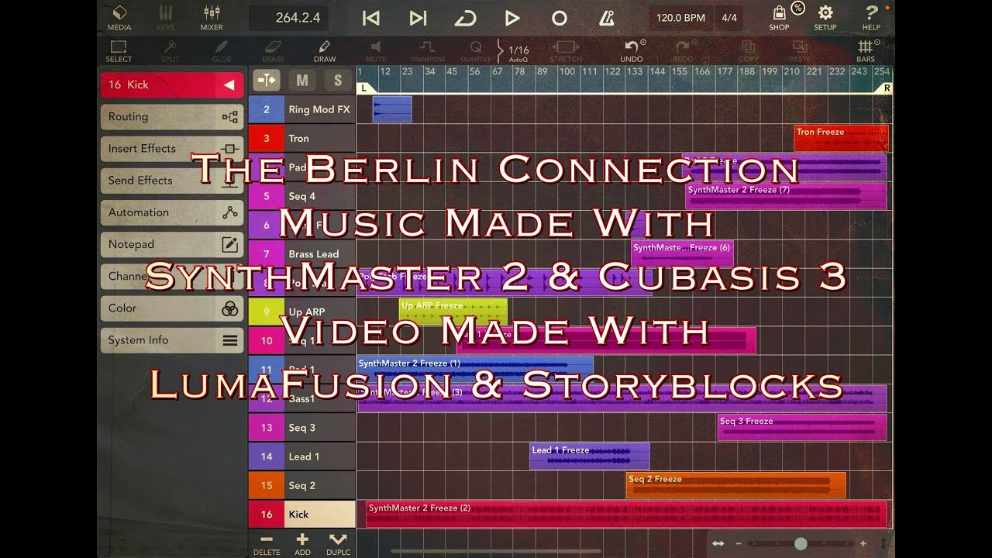Screen dimensions: 992x558
Task: Choose the Glue tool
Action: [222, 51]
